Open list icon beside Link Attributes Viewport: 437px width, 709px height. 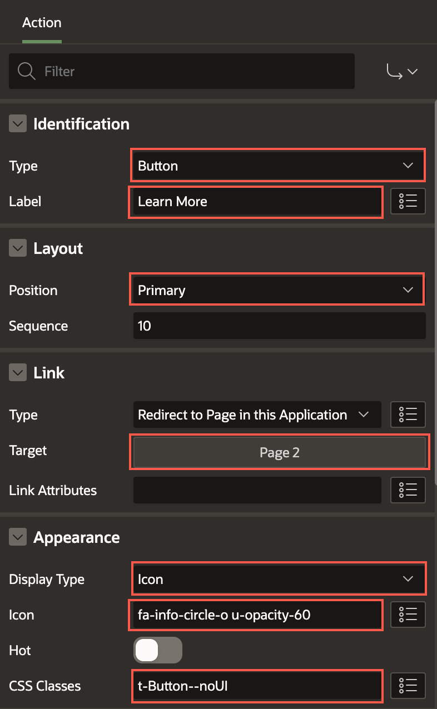[x=408, y=490]
